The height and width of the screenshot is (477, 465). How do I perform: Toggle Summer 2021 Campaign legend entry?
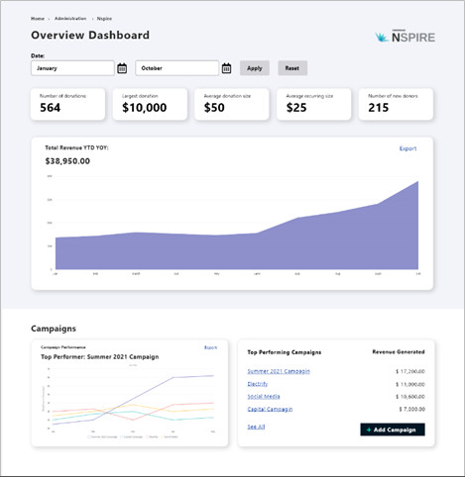[103, 436]
